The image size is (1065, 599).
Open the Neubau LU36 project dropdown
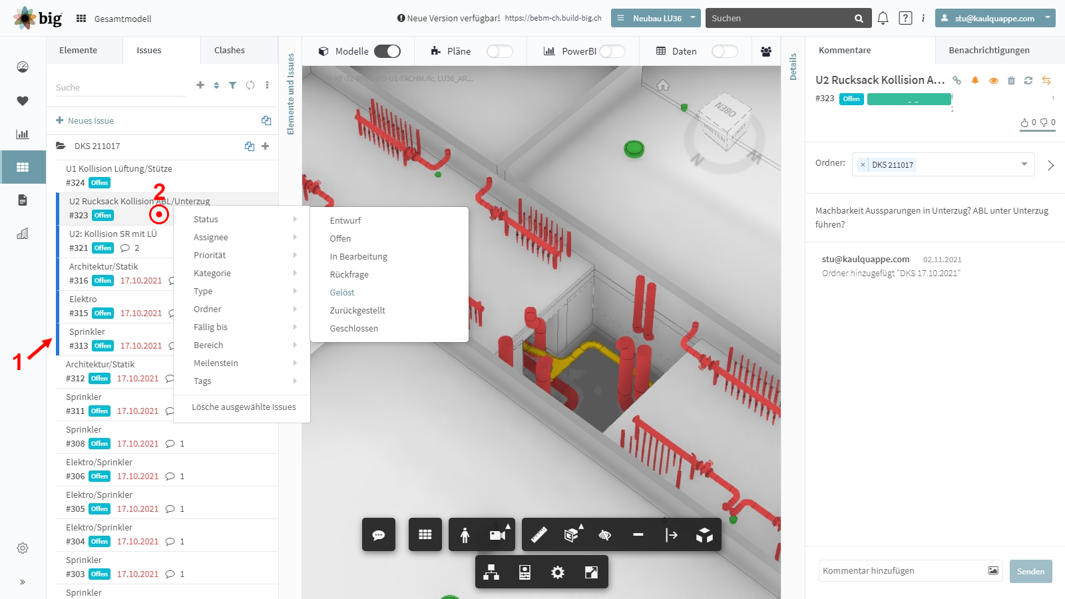[656, 18]
